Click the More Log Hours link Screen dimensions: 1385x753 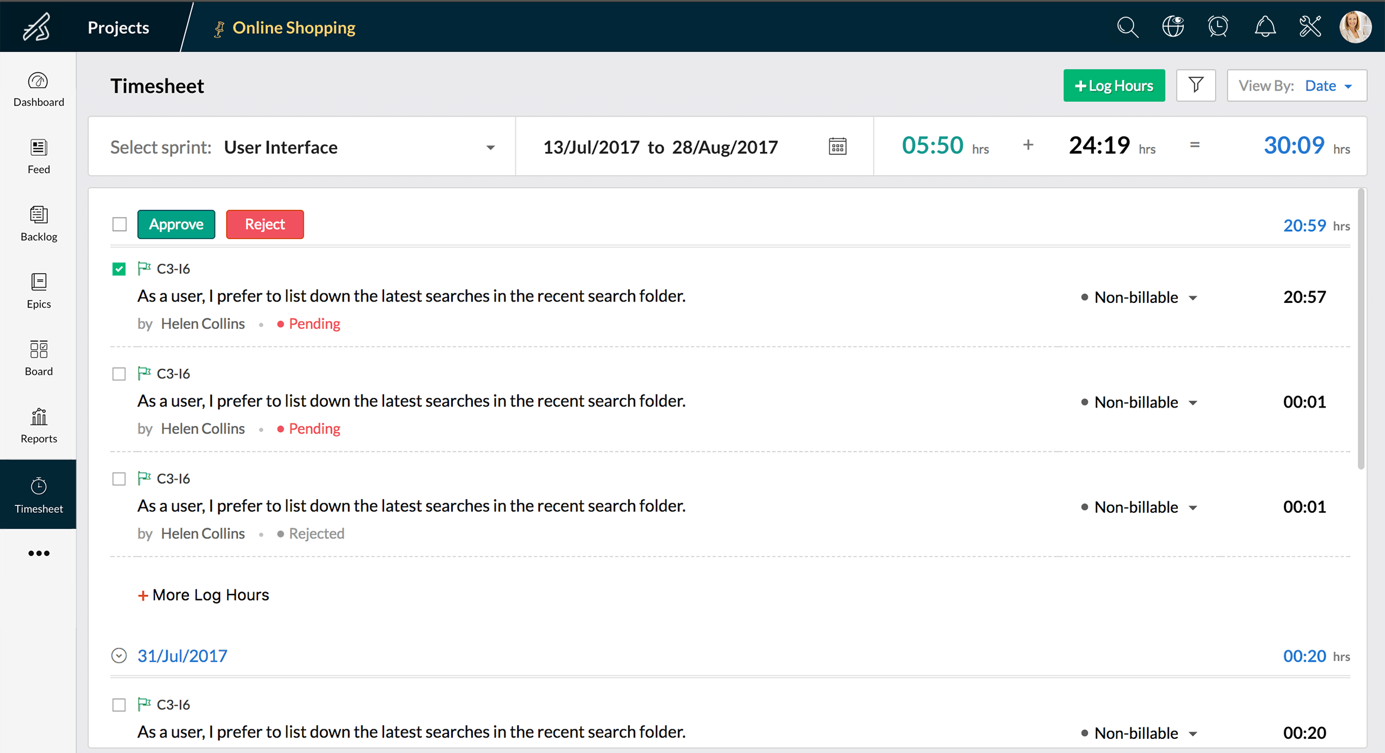203,594
